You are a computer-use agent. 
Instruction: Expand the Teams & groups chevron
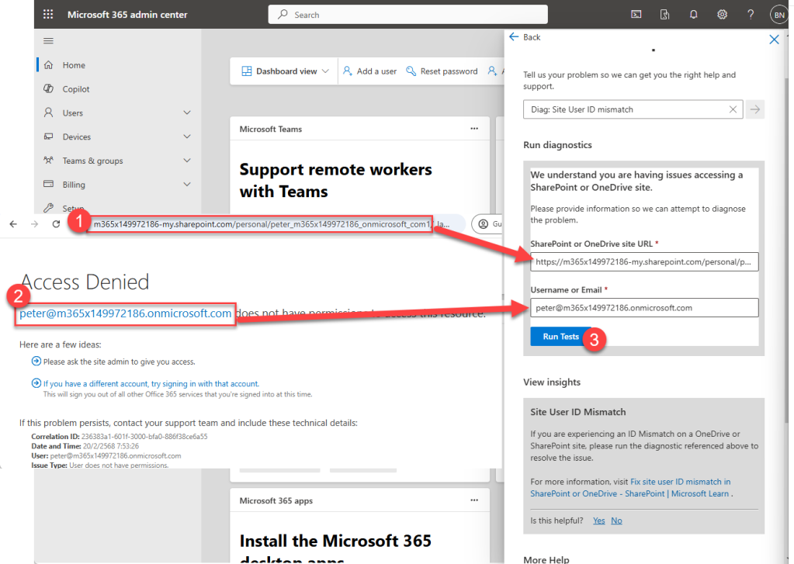(187, 161)
